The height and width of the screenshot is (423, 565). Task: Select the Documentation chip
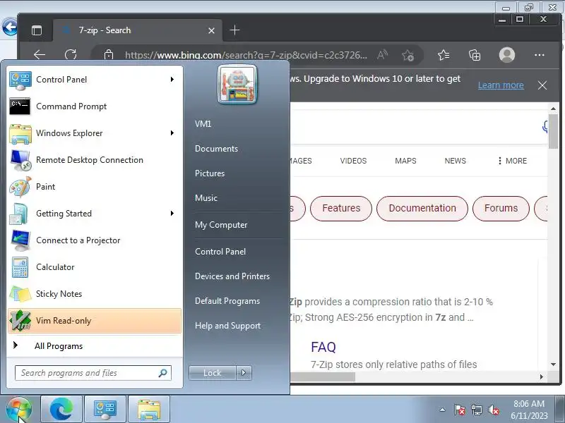422,208
